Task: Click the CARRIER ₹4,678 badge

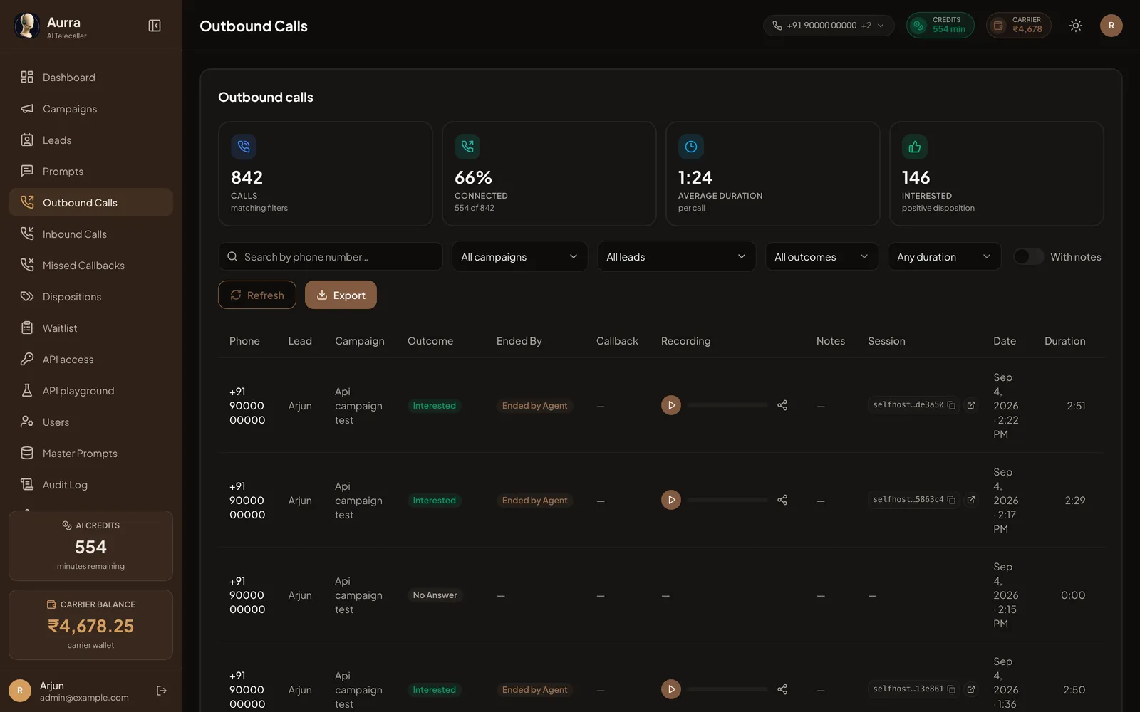Action: coord(1019,26)
